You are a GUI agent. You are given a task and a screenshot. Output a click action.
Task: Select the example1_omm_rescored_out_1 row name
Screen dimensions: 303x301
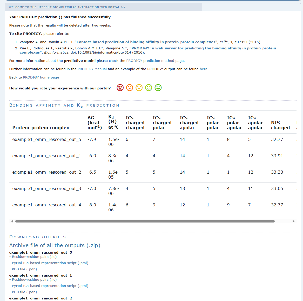[x=47, y=156]
